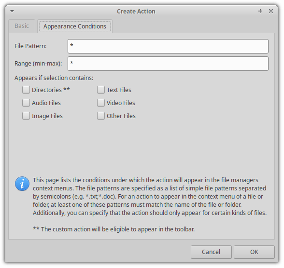Viewport: 284px width, 268px height.
Task: Confirm with the OK button
Action: click(254, 252)
